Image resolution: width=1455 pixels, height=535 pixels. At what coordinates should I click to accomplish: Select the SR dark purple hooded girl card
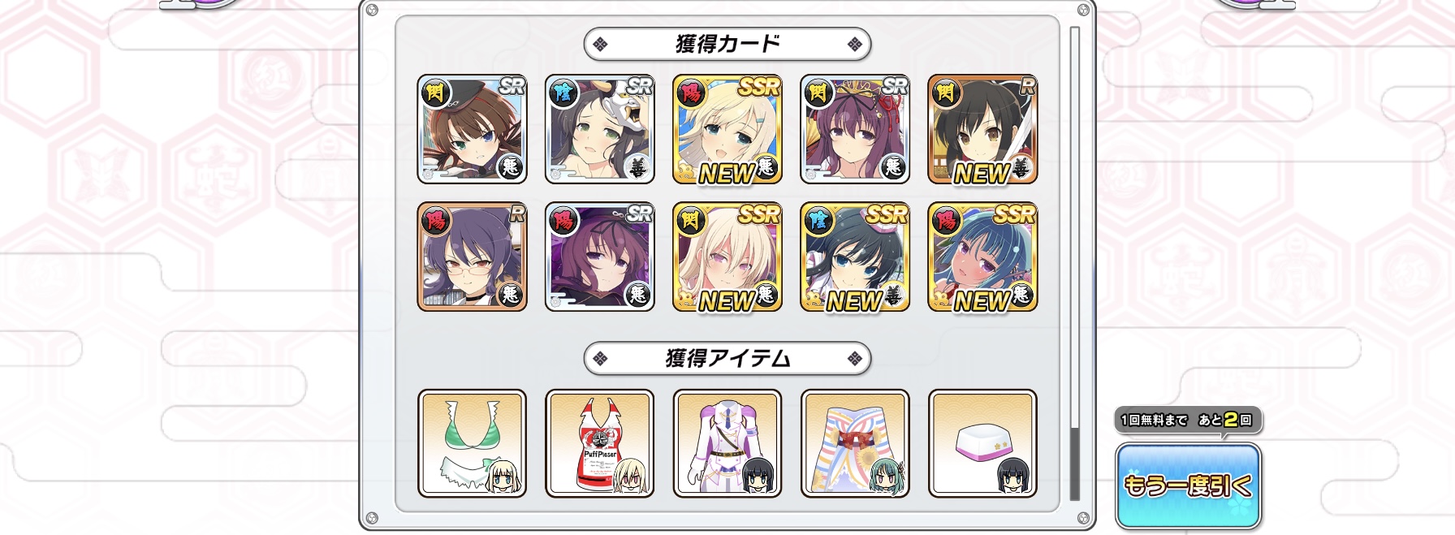[x=599, y=257]
